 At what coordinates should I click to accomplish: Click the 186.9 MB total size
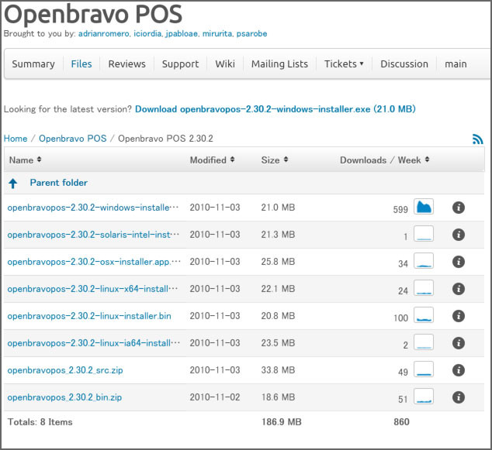(x=282, y=422)
